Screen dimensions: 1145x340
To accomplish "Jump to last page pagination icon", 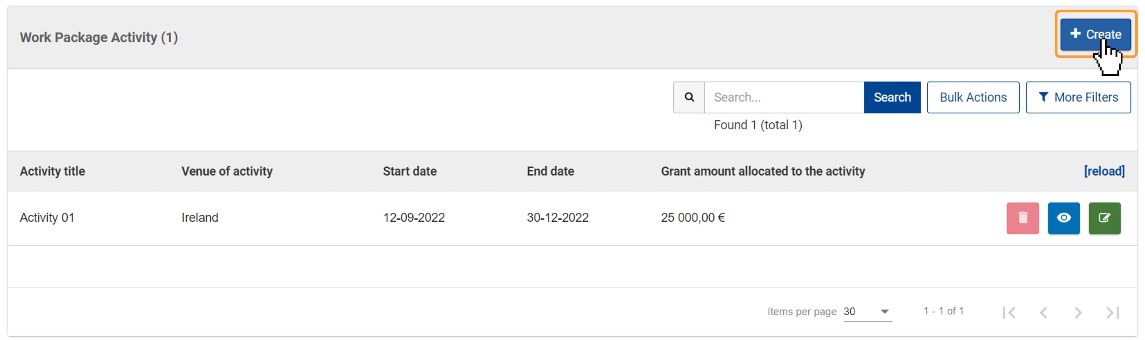I will coord(1113,312).
